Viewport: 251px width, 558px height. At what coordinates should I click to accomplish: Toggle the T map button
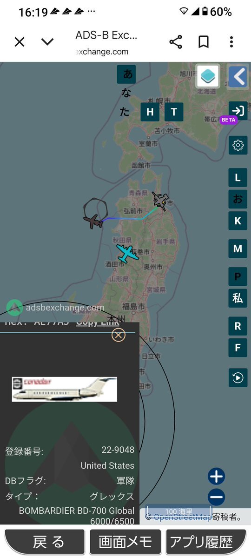[174, 112]
